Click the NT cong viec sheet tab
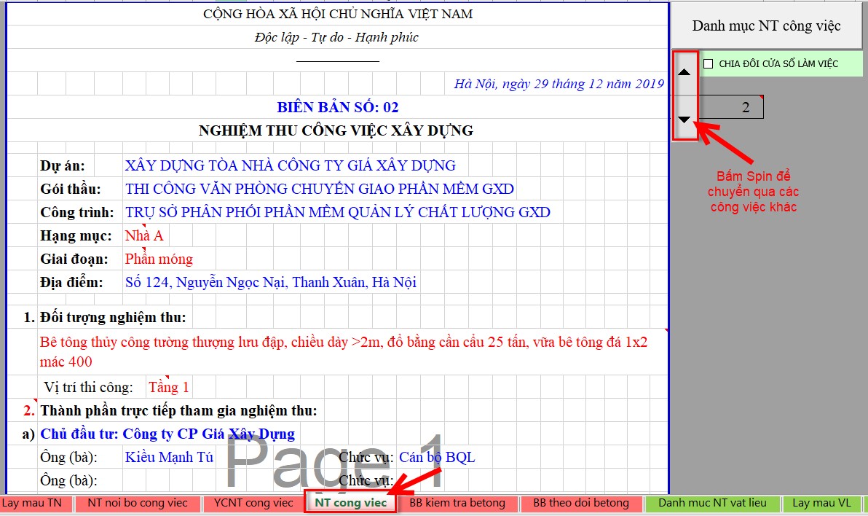 350,503
